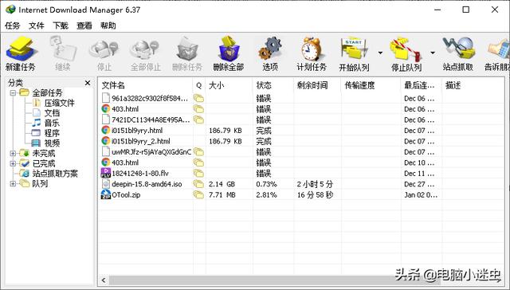This screenshot has width=510, height=290.
Task: Select the i0151bl9yry_2.html download row
Action: coord(301,141)
